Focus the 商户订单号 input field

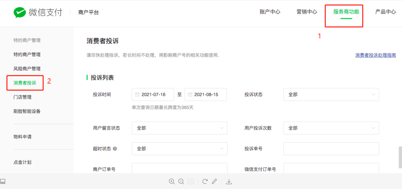click(179, 168)
